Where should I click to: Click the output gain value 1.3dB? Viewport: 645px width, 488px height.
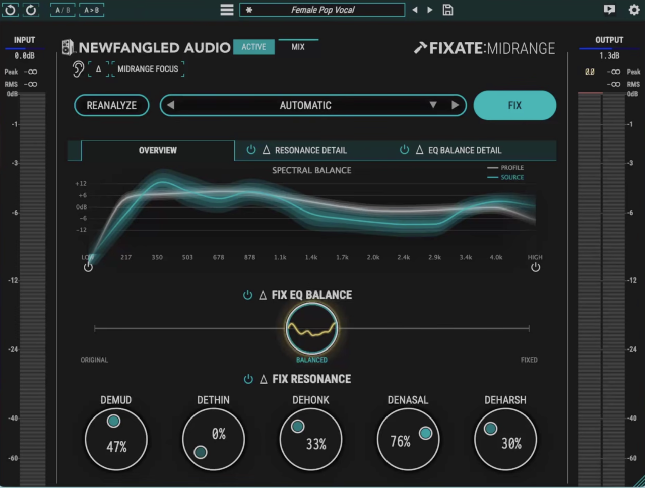609,56
